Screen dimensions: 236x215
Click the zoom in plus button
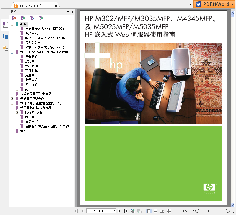pos(228,211)
